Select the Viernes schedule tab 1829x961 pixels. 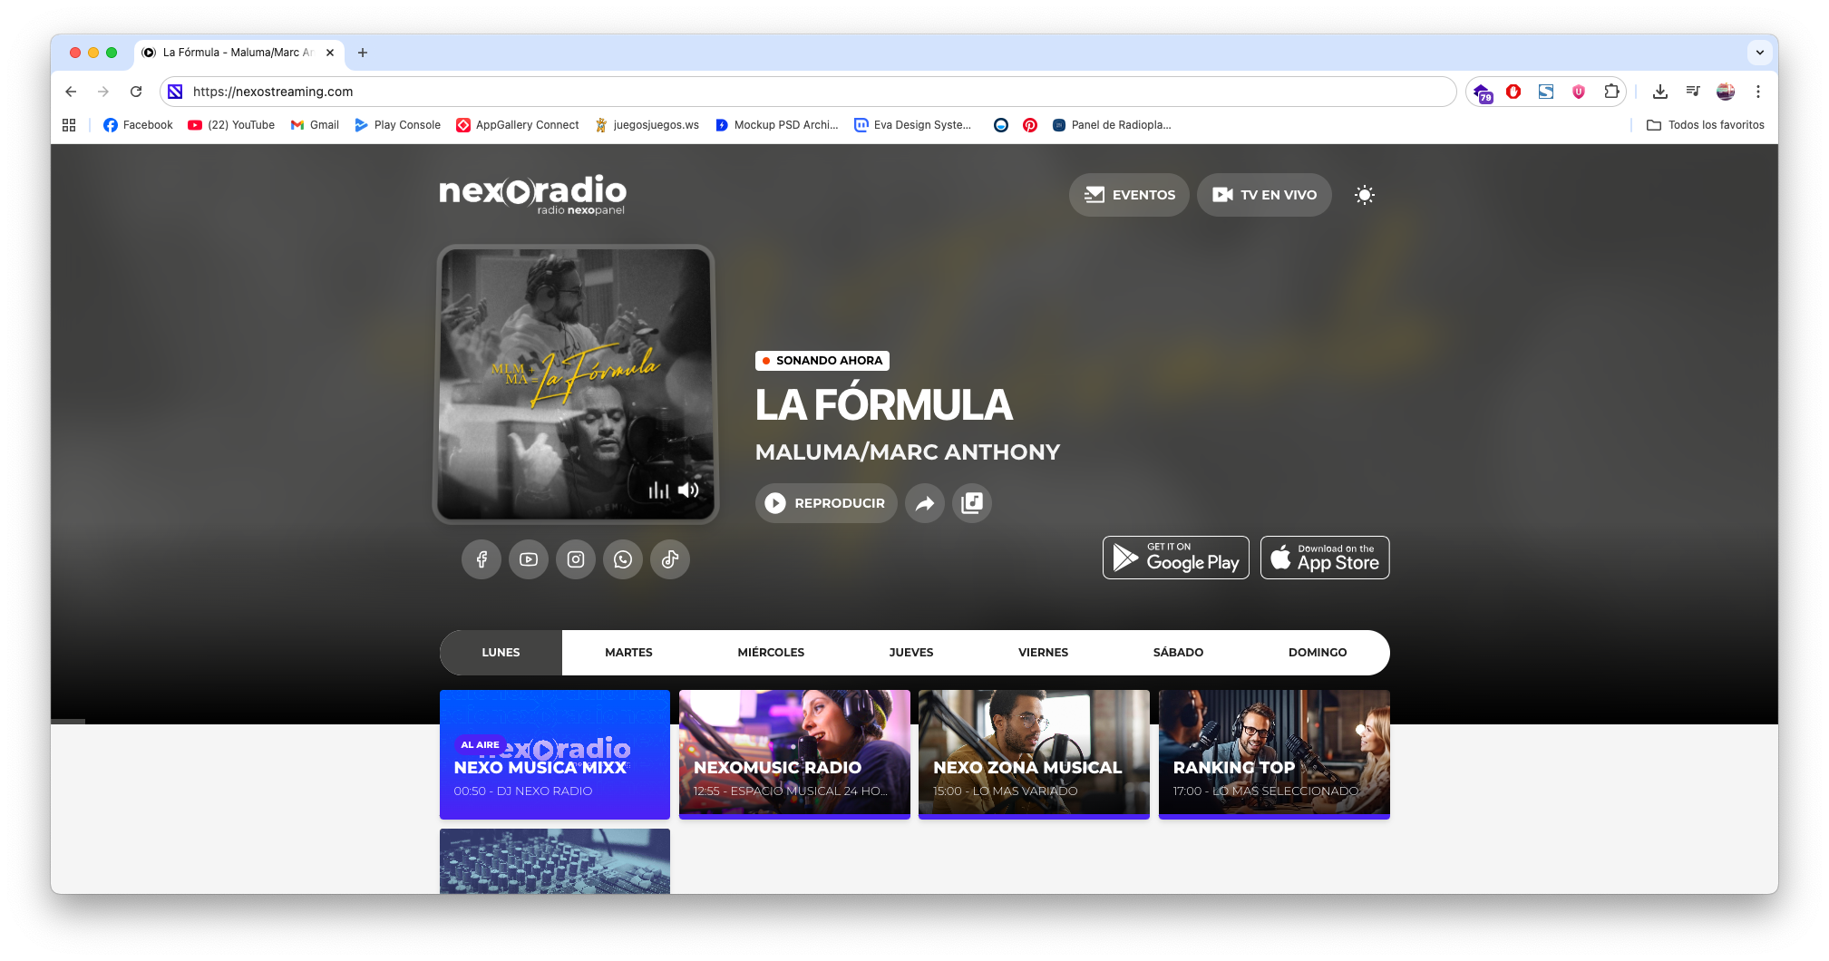(1043, 653)
